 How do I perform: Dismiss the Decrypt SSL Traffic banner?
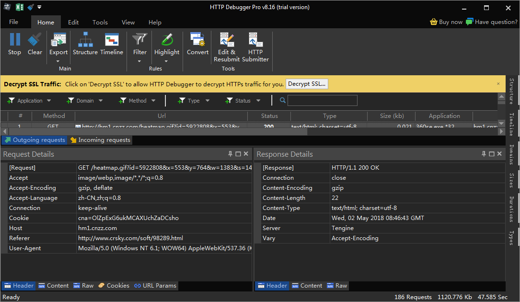point(498,83)
